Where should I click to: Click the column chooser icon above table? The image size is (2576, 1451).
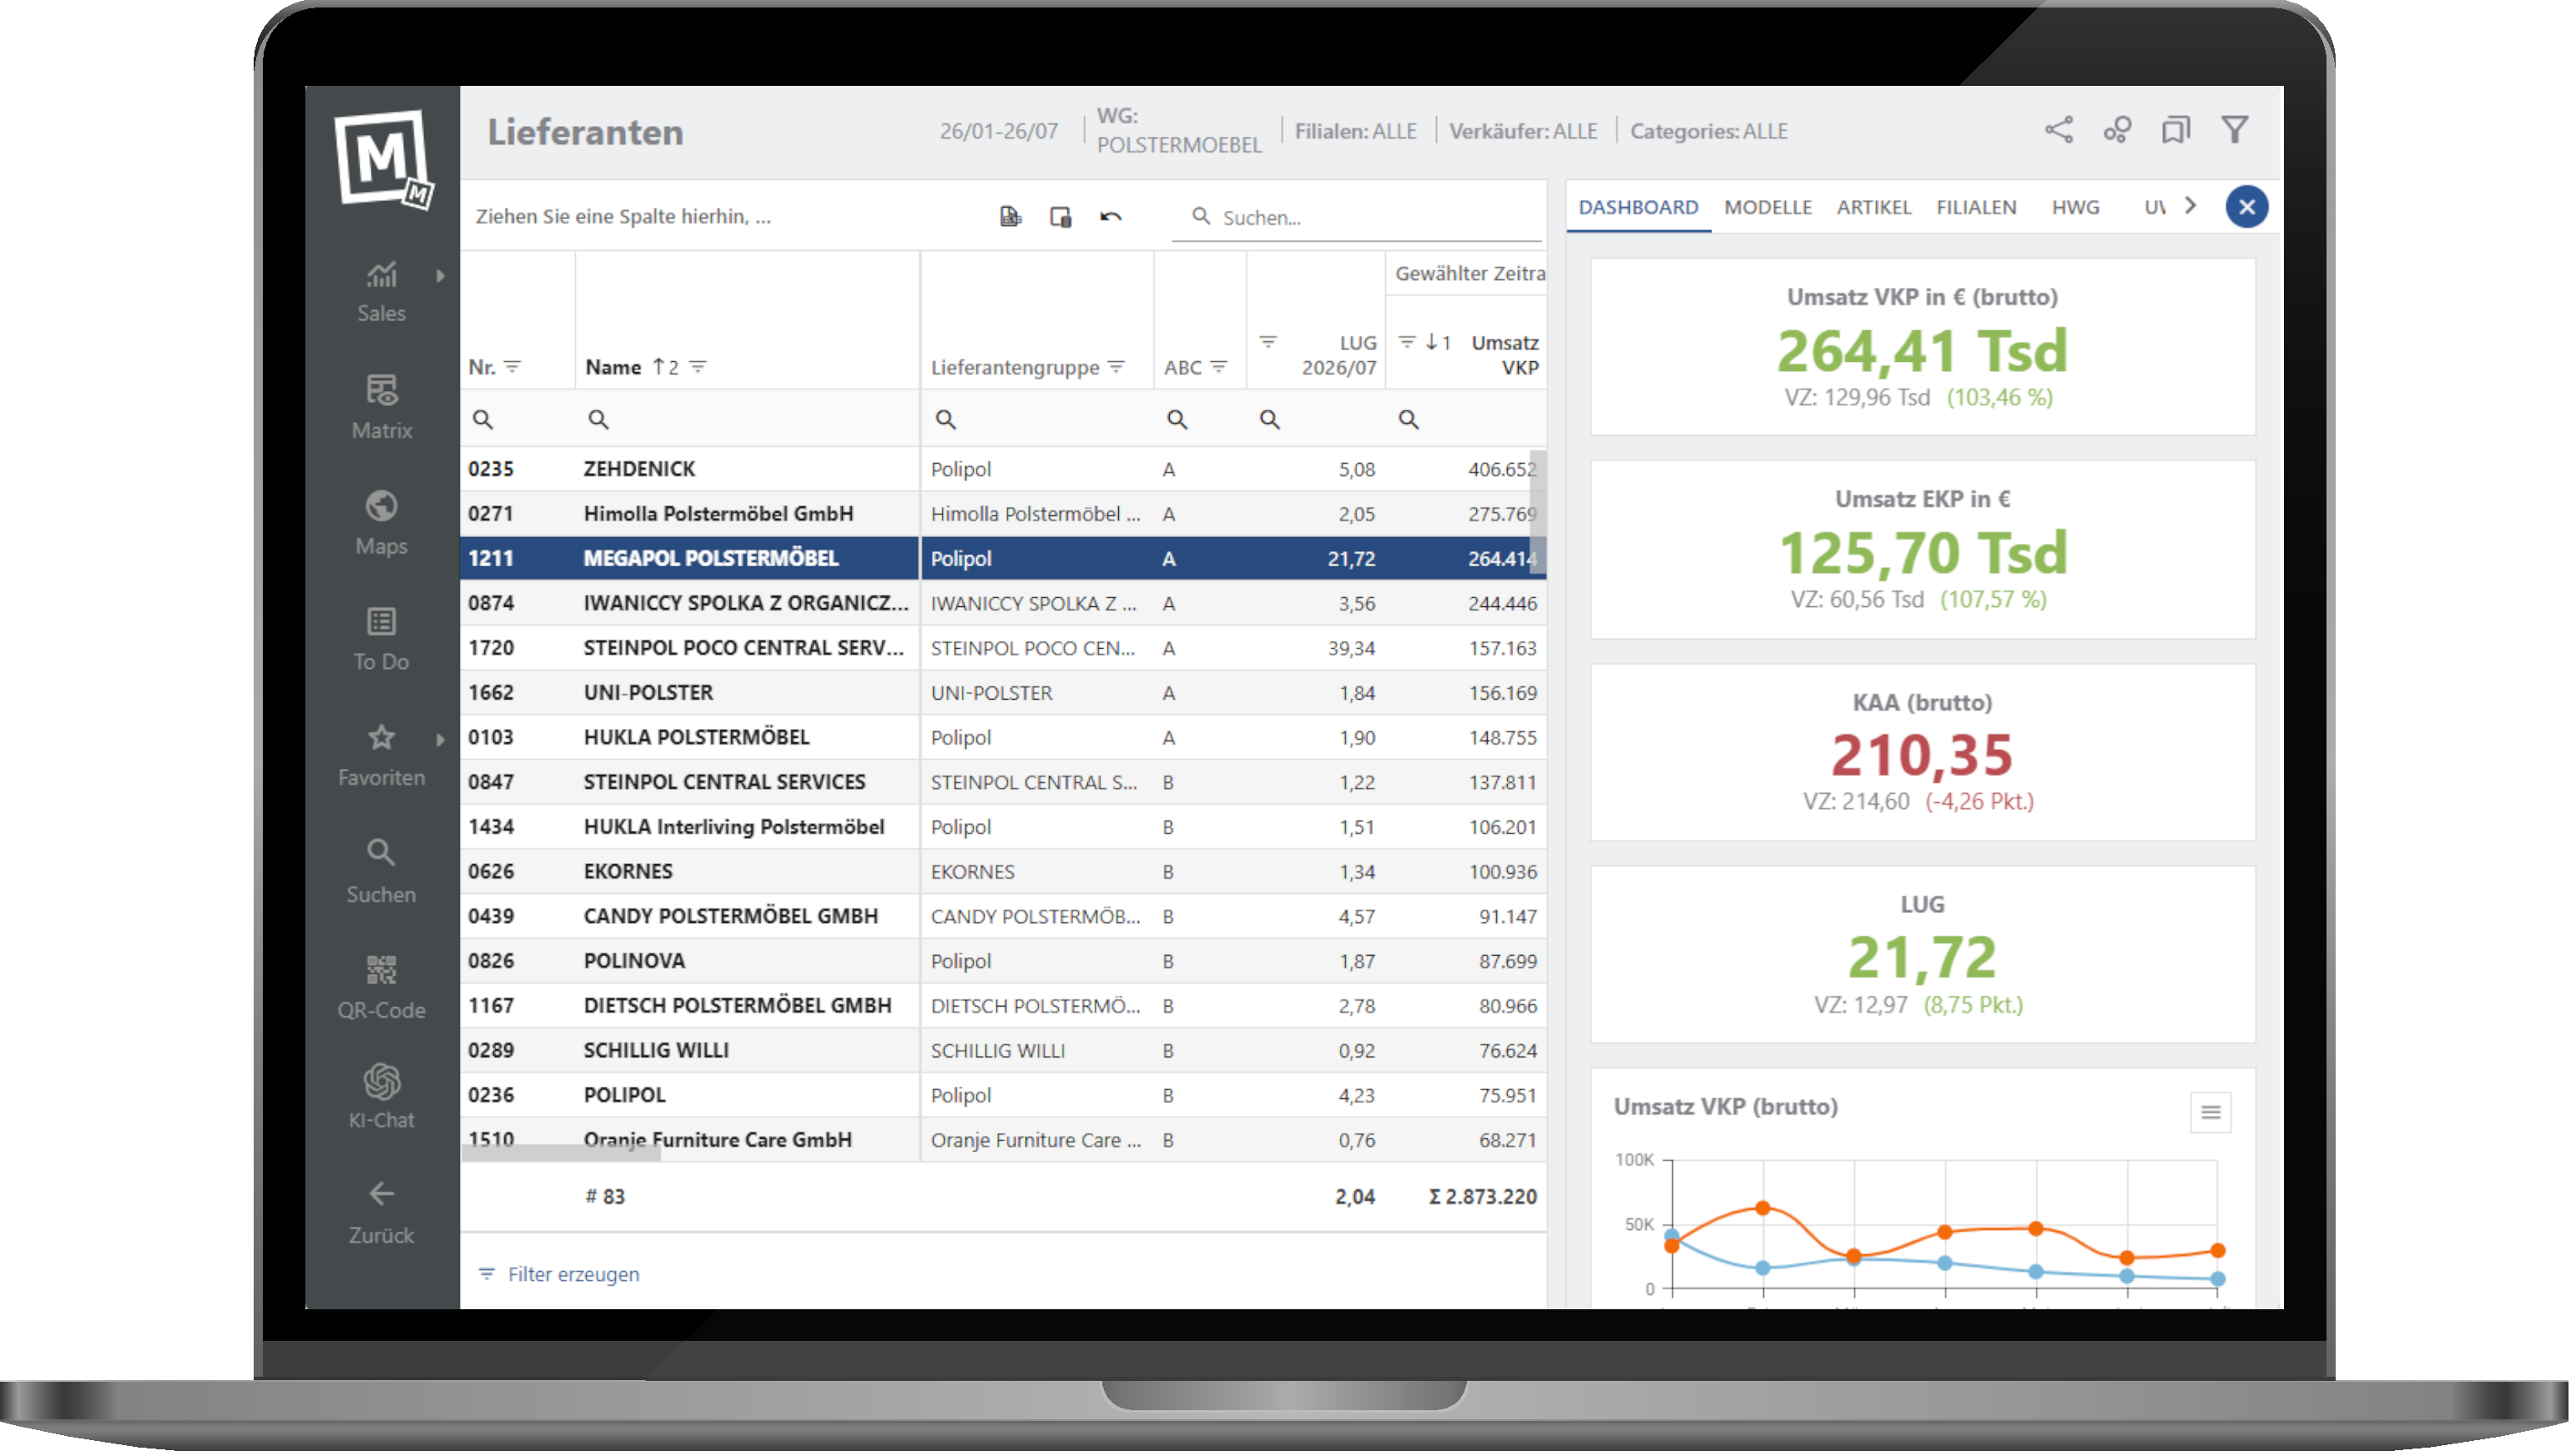tap(1060, 216)
